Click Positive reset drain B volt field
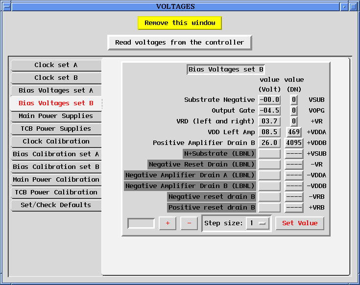 pos(269,208)
